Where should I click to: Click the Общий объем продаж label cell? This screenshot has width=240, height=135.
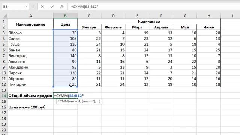coord(30,96)
